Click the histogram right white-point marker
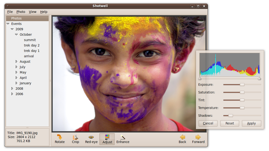The image size is (269, 151). (260, 79)
